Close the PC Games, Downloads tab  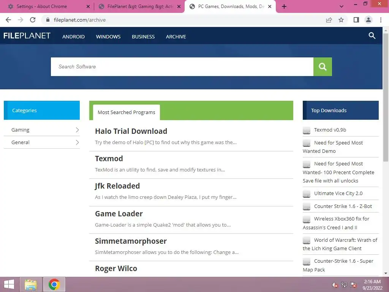(x=270, y=7)
